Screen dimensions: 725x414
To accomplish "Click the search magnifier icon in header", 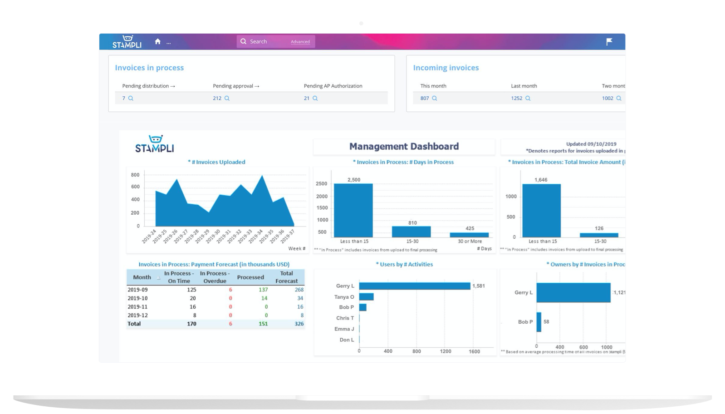I will pos(244,42).
